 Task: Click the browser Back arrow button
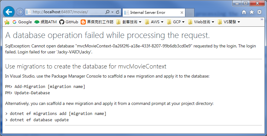(9, 12)
